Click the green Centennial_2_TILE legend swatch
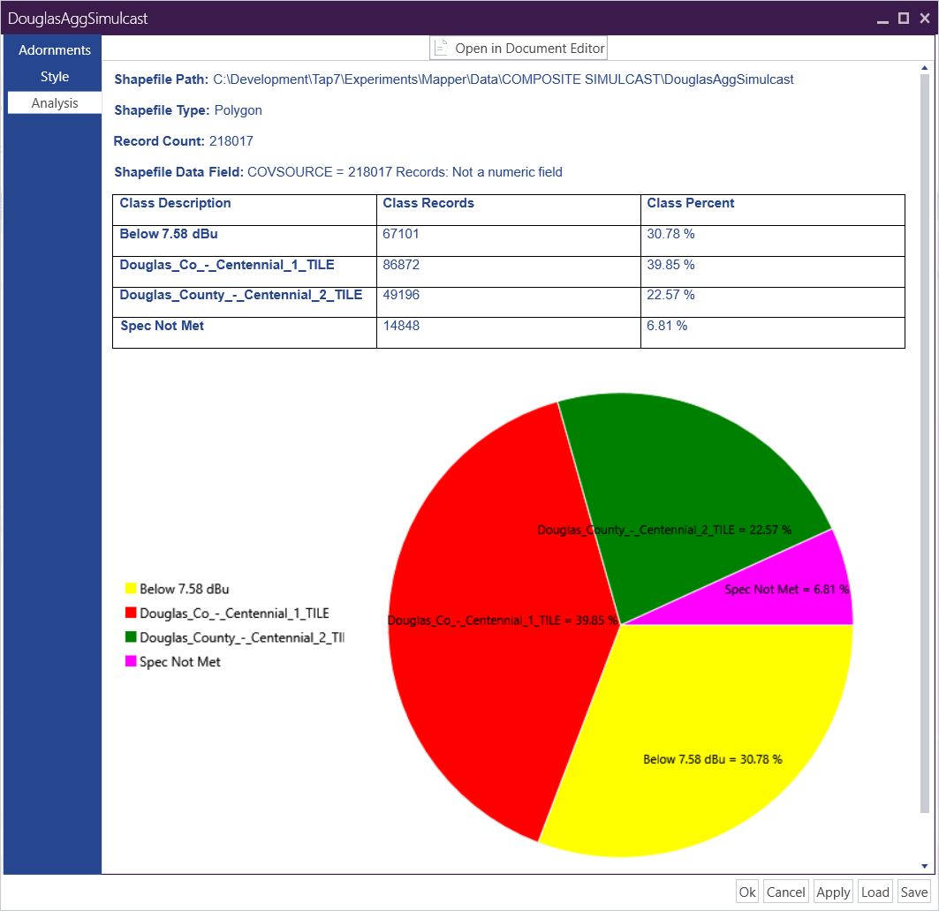The image size is (939, 911). 131,636
